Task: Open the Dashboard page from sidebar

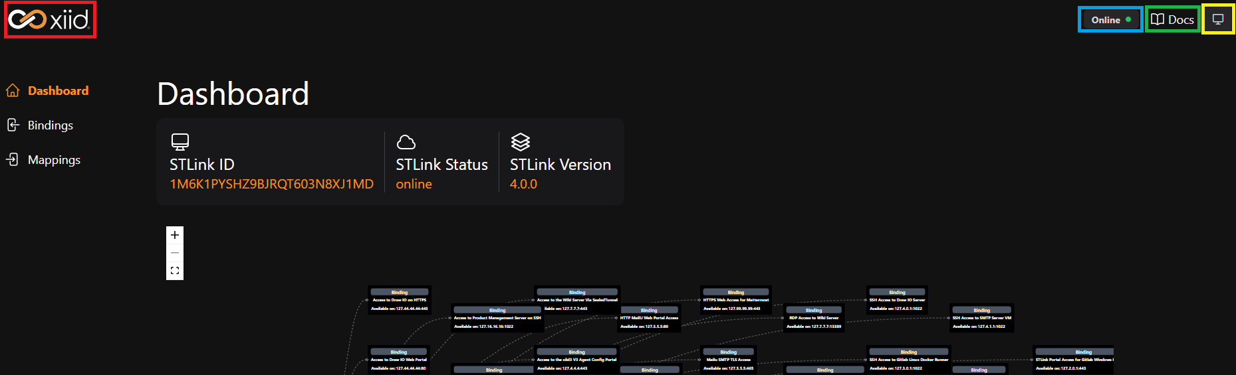Action: (x=58, y=91)
